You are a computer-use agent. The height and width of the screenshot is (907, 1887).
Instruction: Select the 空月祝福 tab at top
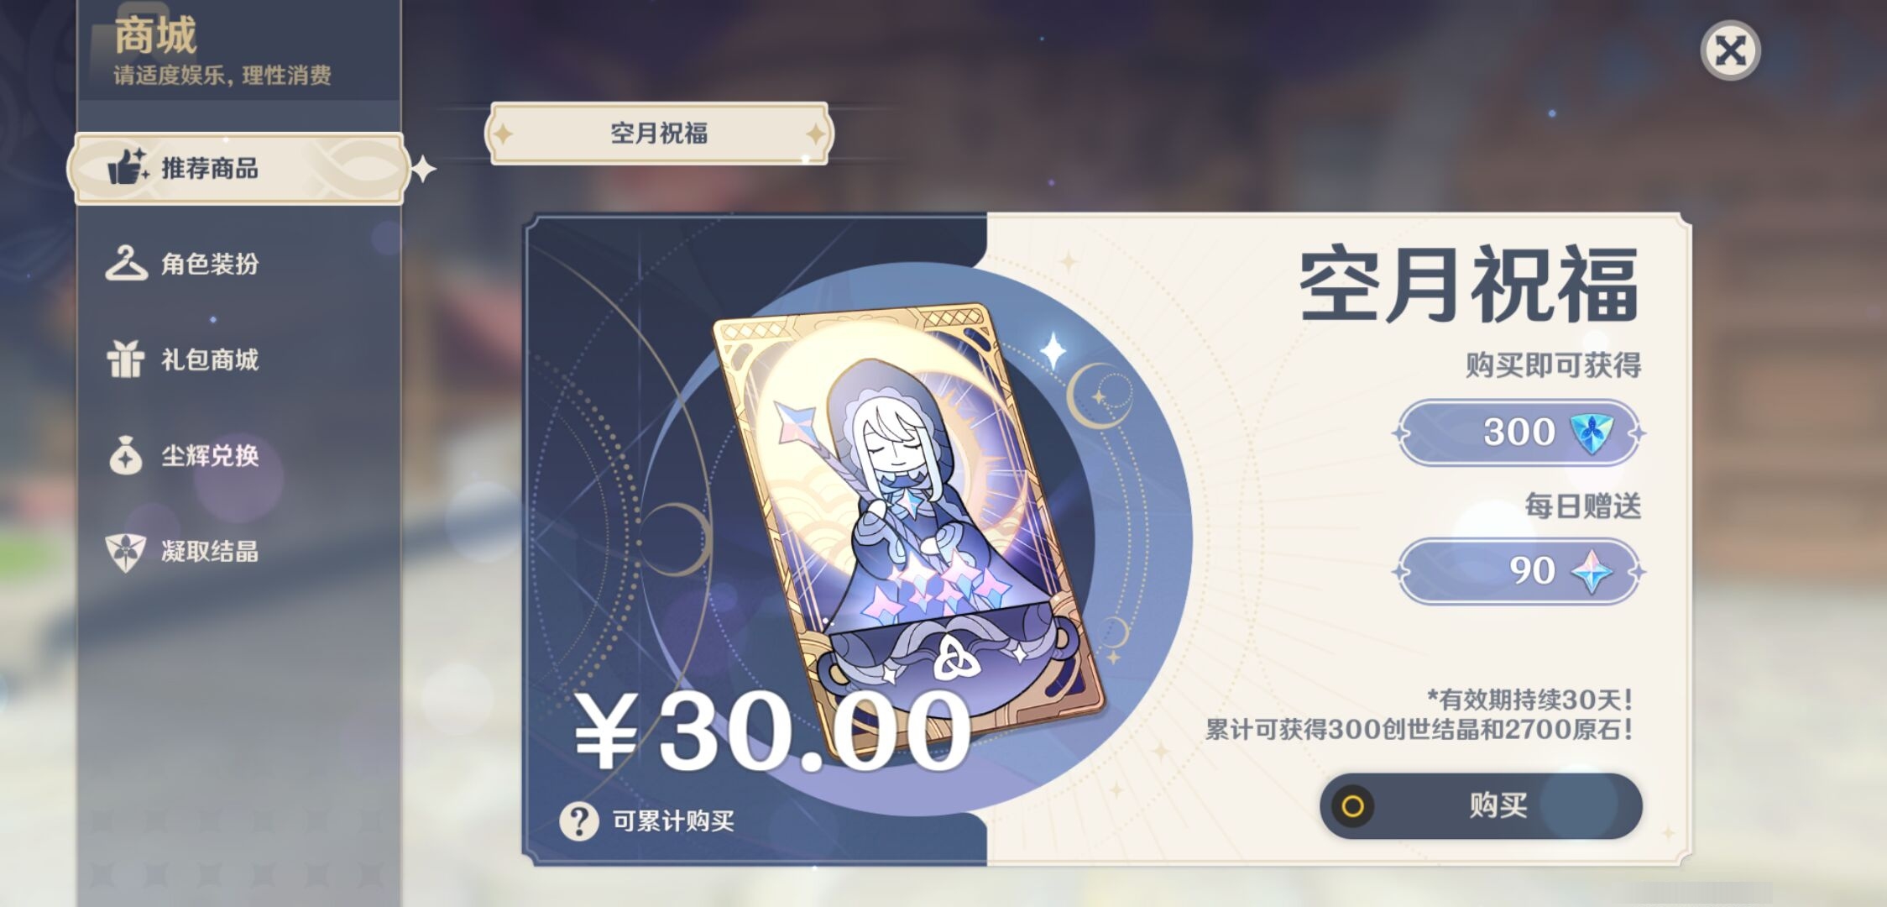coord(659,133)
